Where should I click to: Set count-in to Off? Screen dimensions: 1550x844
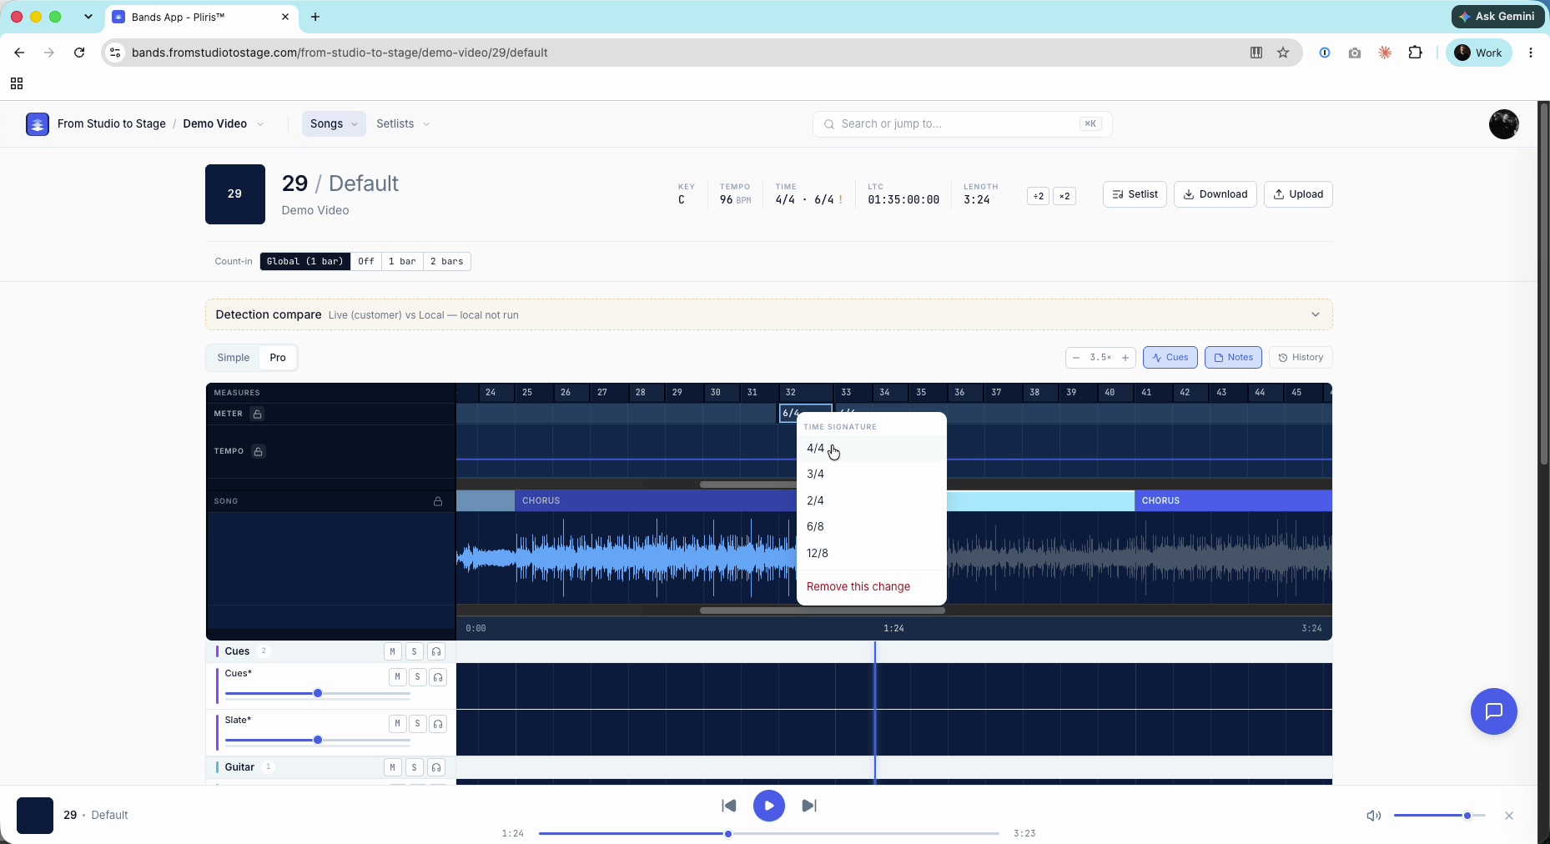(366, 262)
